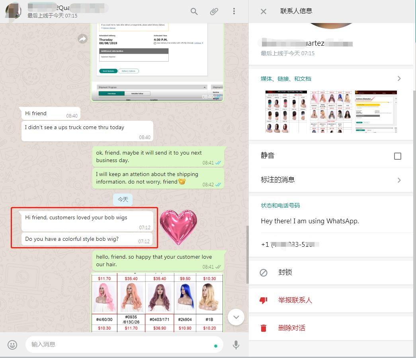The image size is (416, 358).
Task: Open second colorful wigs media thumbnail
Action: (x=331, y=112)
